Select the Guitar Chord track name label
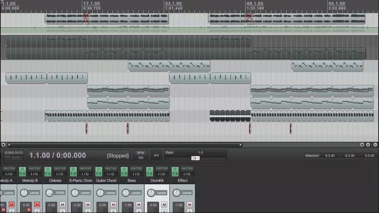Screen dimensions: 379x213 106,180
